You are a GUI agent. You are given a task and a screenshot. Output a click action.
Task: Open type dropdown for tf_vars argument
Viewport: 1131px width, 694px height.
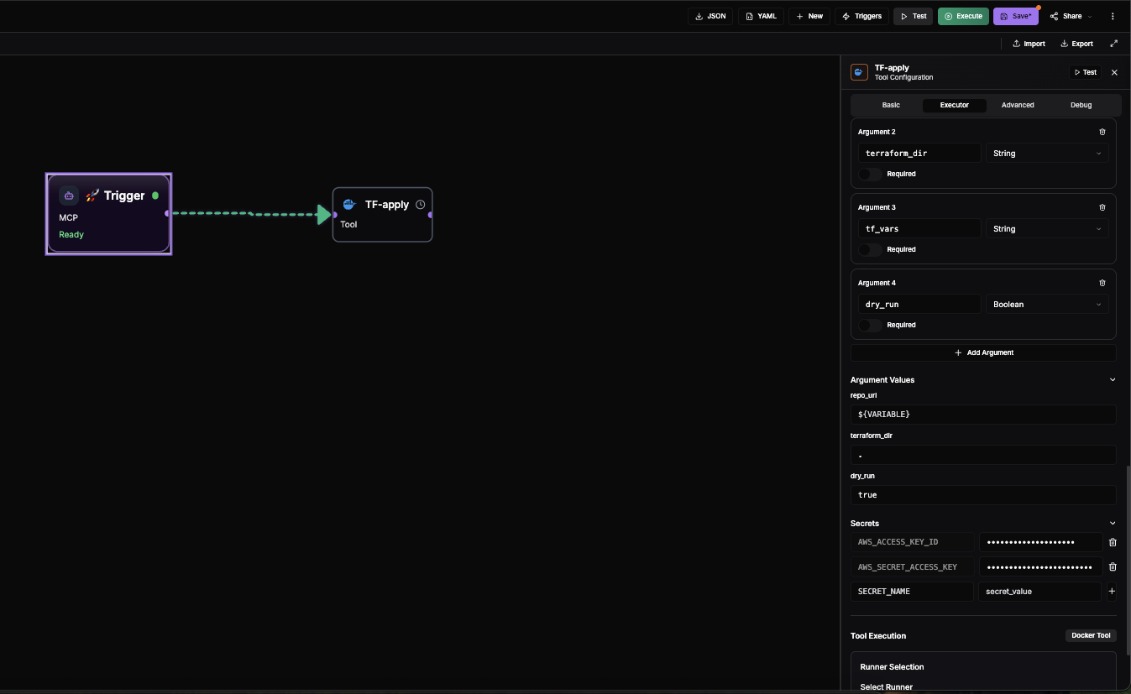pos(1047,228)
